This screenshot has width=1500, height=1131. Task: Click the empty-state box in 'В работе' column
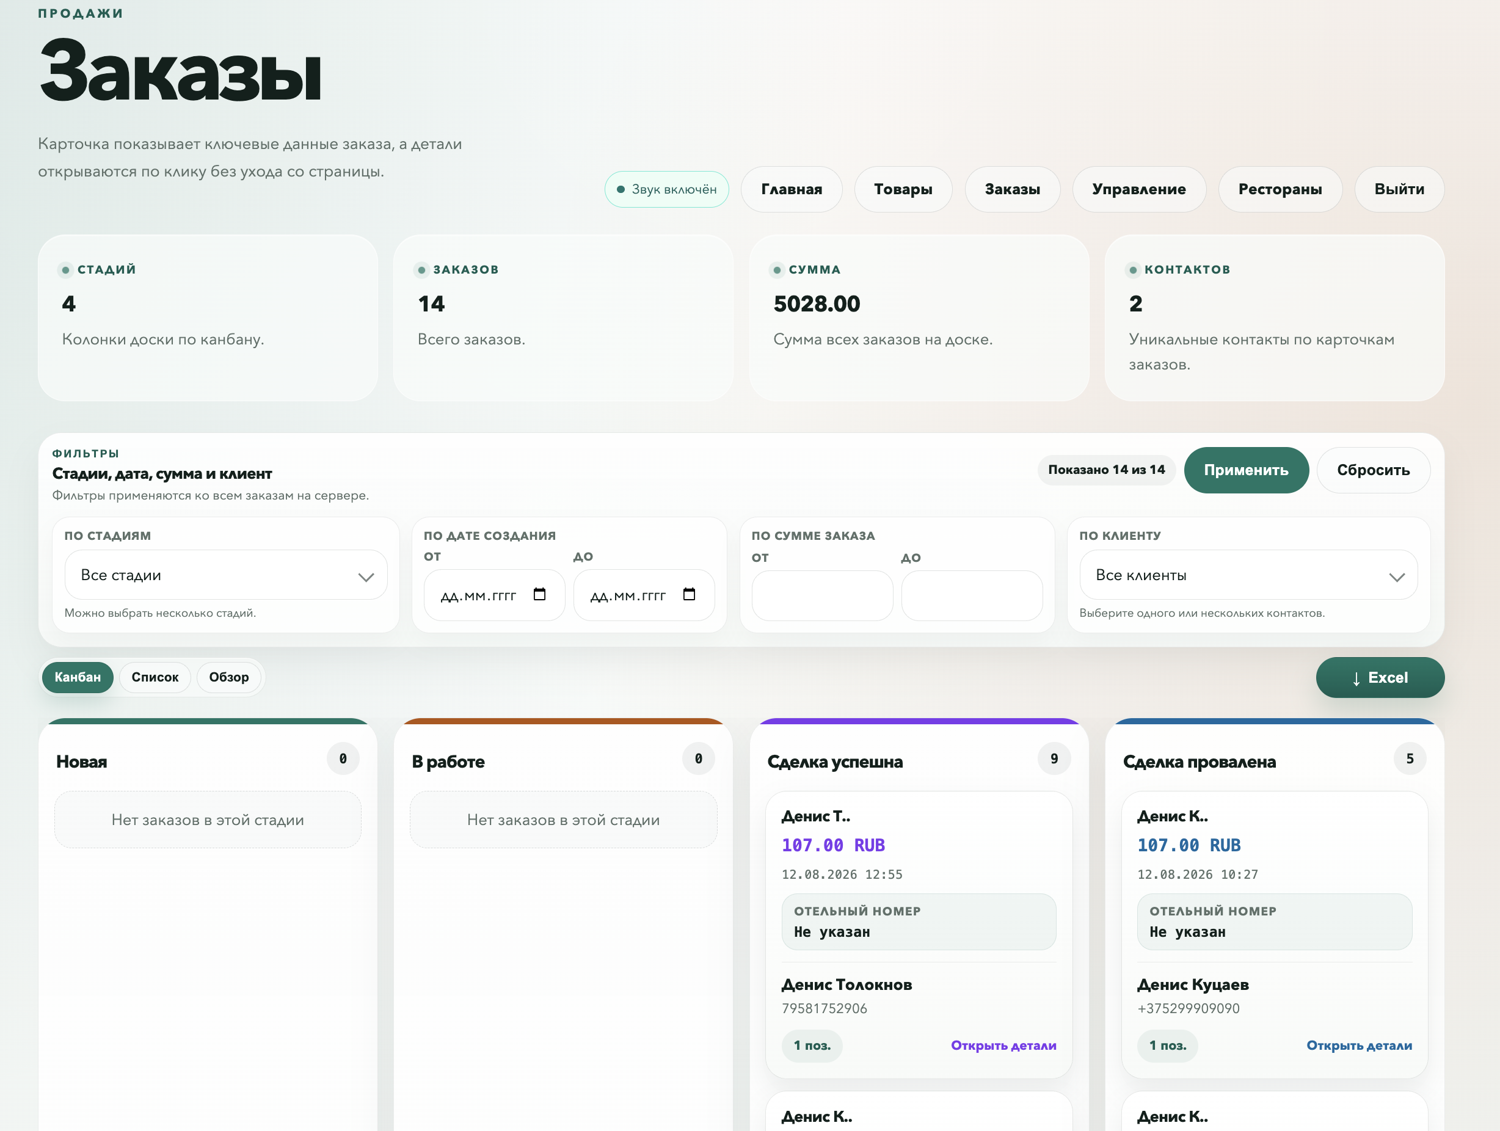point(563,819)
